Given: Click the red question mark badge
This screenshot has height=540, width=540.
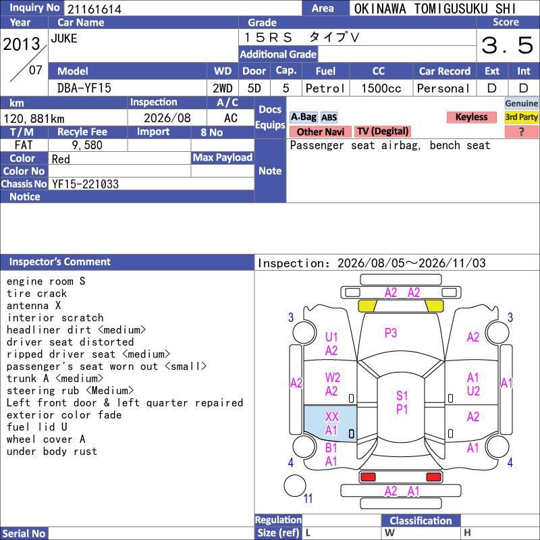Looking at the screenshot, I should click(x=521, y=132).
